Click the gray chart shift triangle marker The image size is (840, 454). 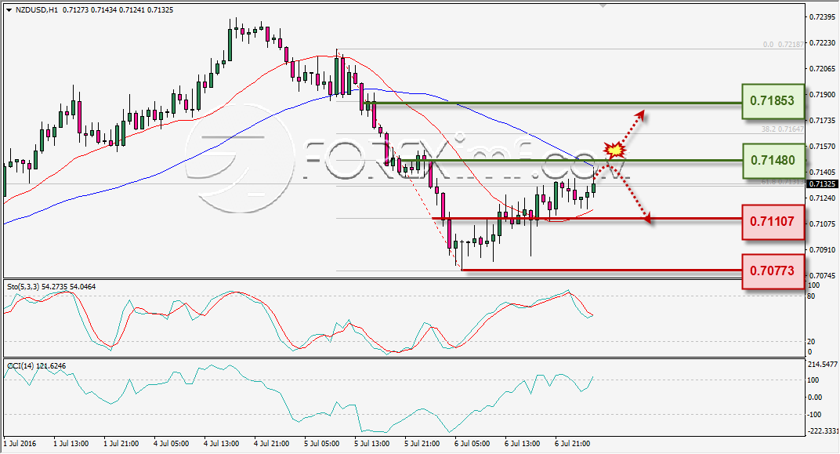[603, 6]
